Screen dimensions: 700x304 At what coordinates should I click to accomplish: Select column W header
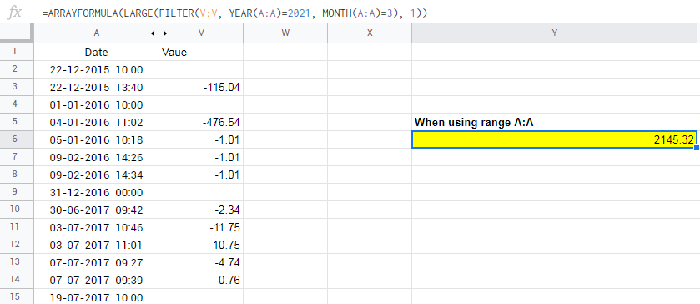point(285,33)
